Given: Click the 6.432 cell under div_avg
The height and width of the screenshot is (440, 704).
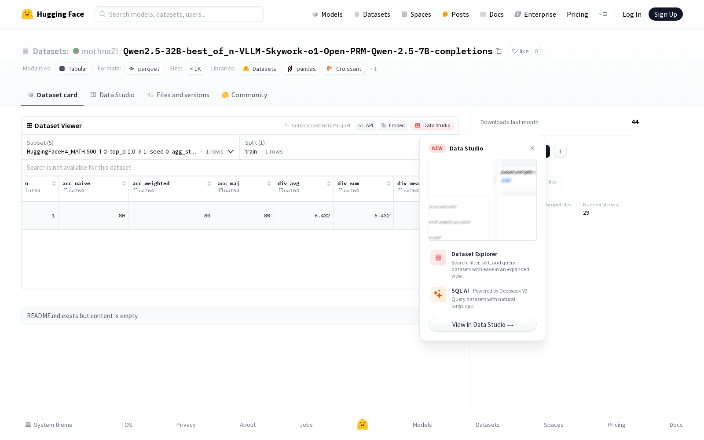Looking at the screenshot, I should click(304, 216).
